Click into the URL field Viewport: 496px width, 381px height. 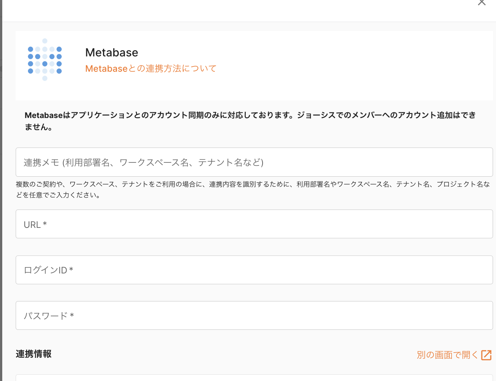(254, 224)
